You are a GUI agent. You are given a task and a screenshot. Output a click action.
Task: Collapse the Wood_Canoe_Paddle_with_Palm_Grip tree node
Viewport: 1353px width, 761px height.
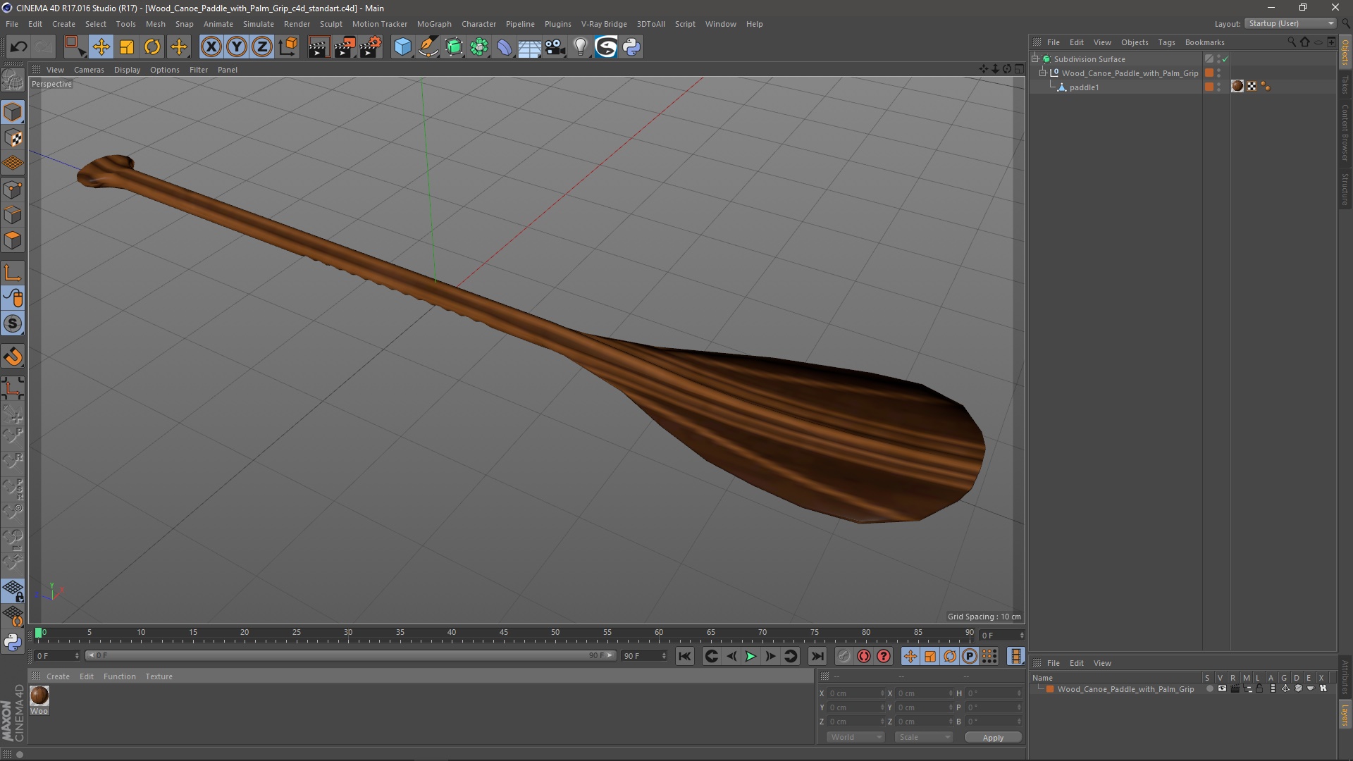[1043, 73]
